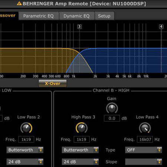Screen dimensions: 167x167
Task: Click the High Pass 3 Freq. field
Action: pyautogui.click(x=82, y=140)
